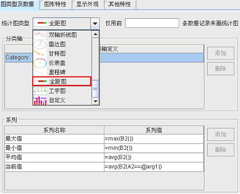
Task: Select the 双轴折线图 chart icon
Action: pos(40,34)
